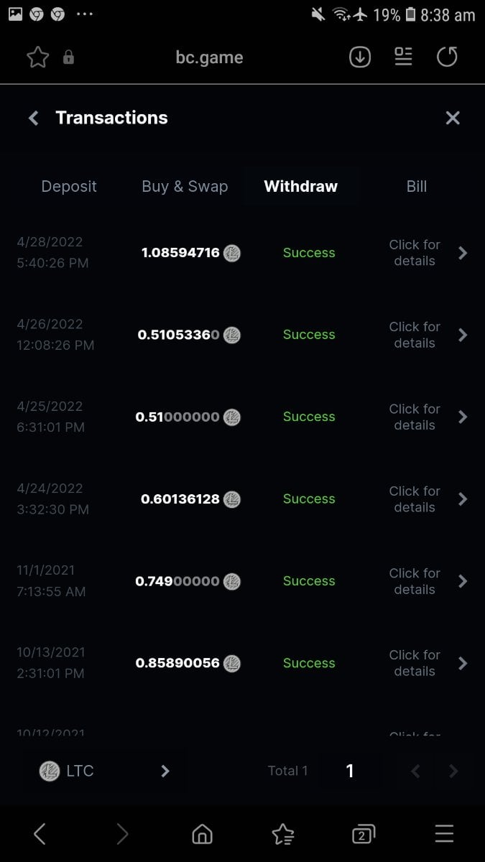Open the reader mode icon
The height and width of the screenshot is (862, 485).
pos(404,57)
